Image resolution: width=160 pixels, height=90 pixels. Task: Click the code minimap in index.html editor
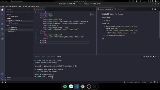point(92,14)
